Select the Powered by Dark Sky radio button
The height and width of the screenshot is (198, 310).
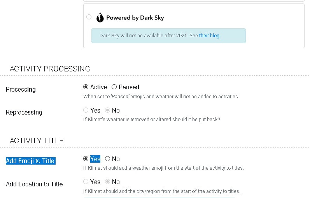(x=89, y=17)
